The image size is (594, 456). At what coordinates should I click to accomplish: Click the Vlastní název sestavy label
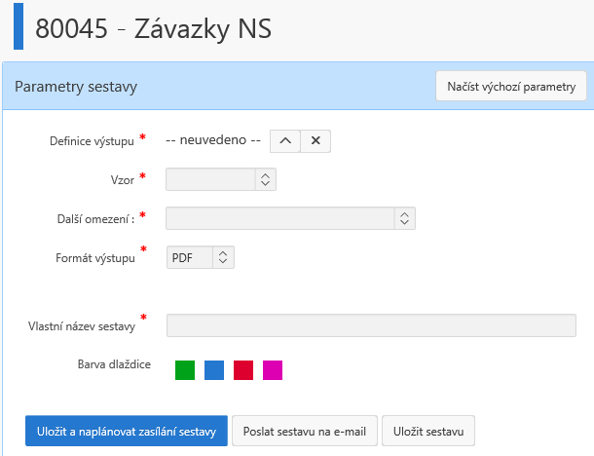coord(82,325)
